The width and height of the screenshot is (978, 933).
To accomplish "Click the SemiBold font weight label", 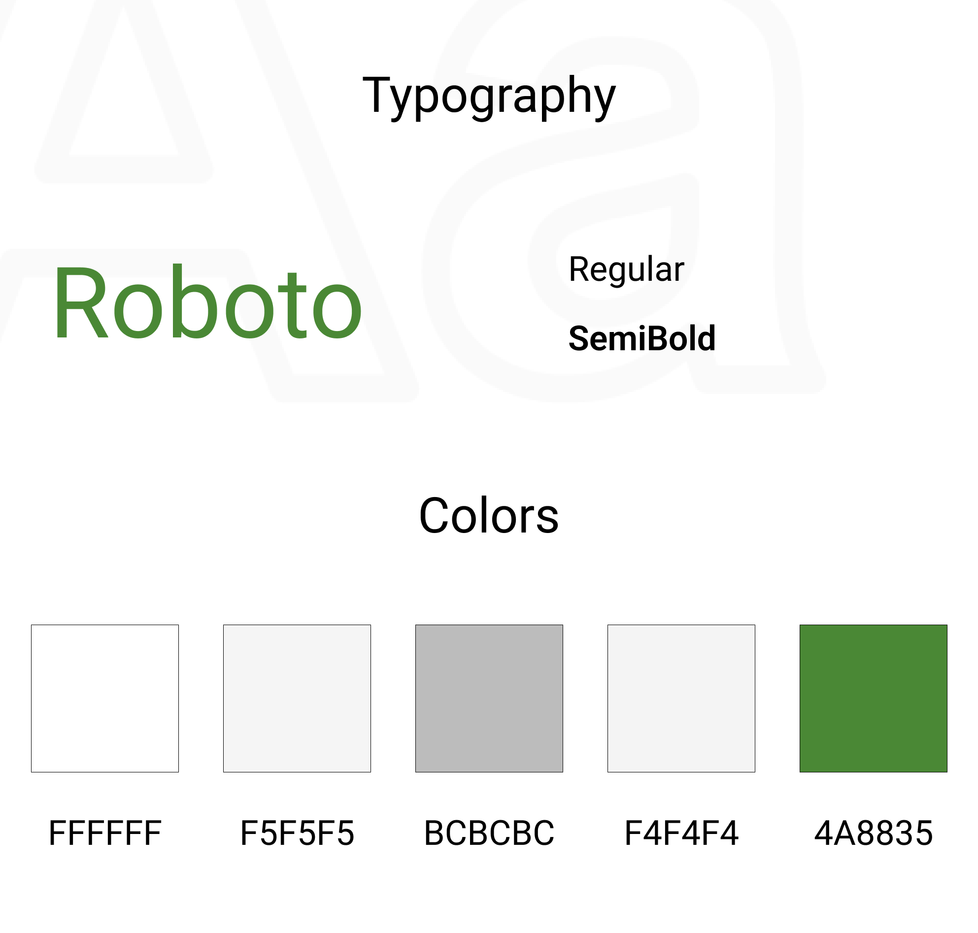I will tap(641, 338).
